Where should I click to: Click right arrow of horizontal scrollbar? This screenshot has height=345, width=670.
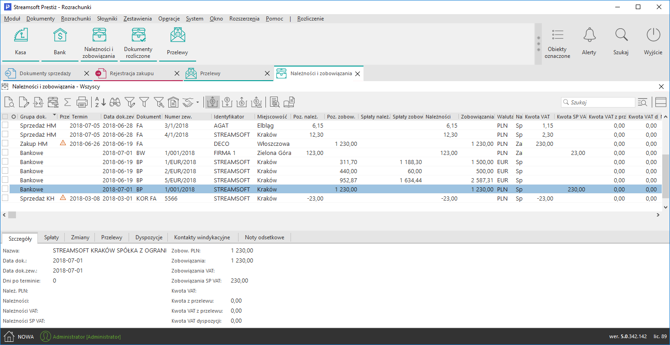tap(658, 215)
